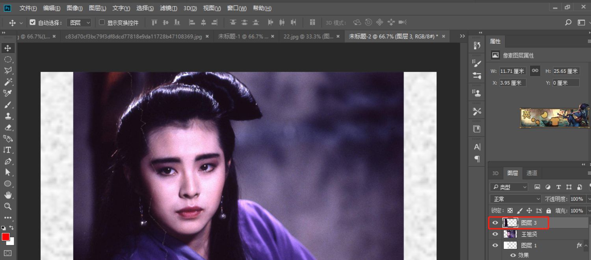Toggle lock position icon

[x=529, y=210]
